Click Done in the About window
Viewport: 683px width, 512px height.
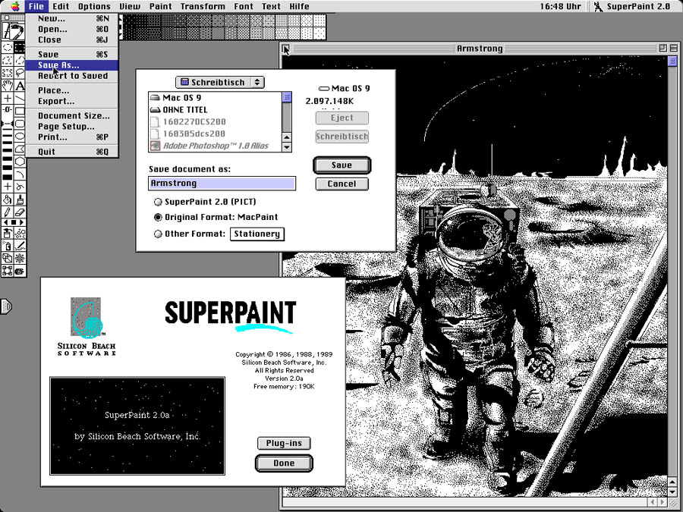coord(284,463)
